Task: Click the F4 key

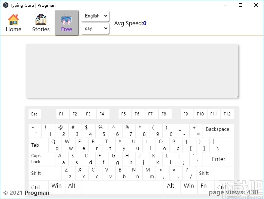Action: click(103, 114)
